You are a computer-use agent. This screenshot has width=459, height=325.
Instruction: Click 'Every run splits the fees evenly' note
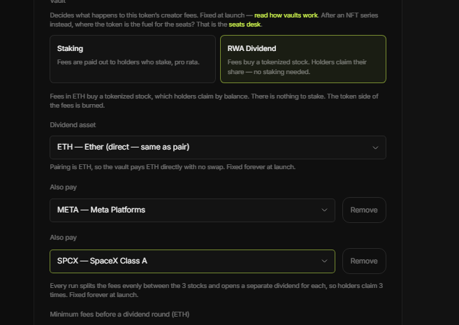pos(216,290)
